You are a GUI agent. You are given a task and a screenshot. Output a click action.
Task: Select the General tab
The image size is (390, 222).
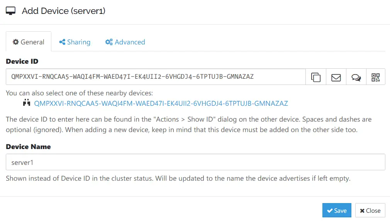[x=29, y=42]
